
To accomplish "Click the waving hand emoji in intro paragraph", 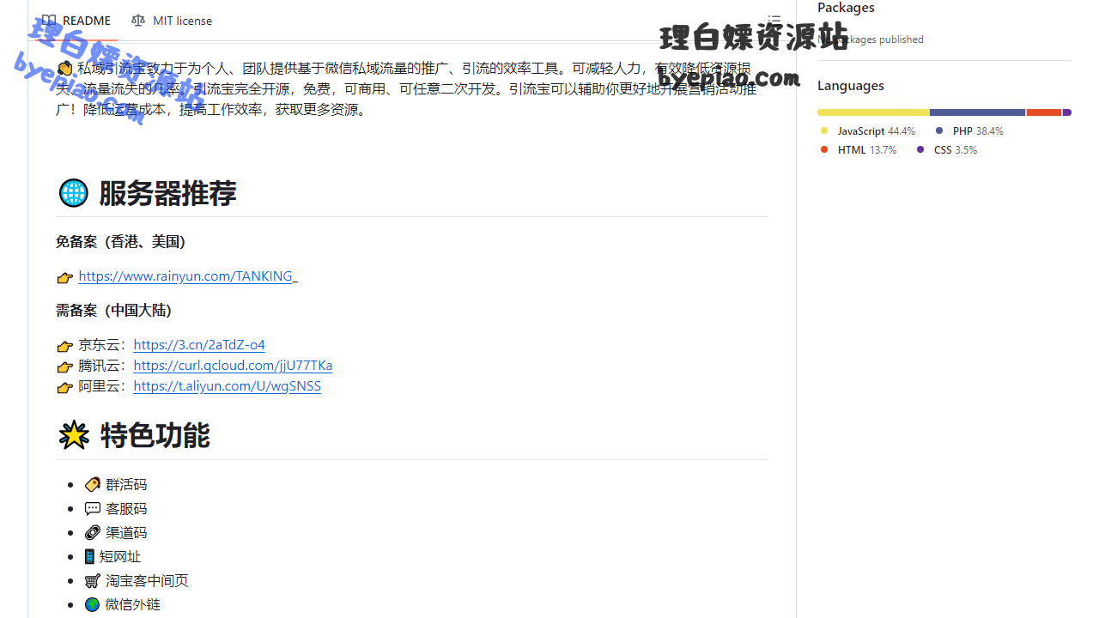I will [x=65, y=69].
